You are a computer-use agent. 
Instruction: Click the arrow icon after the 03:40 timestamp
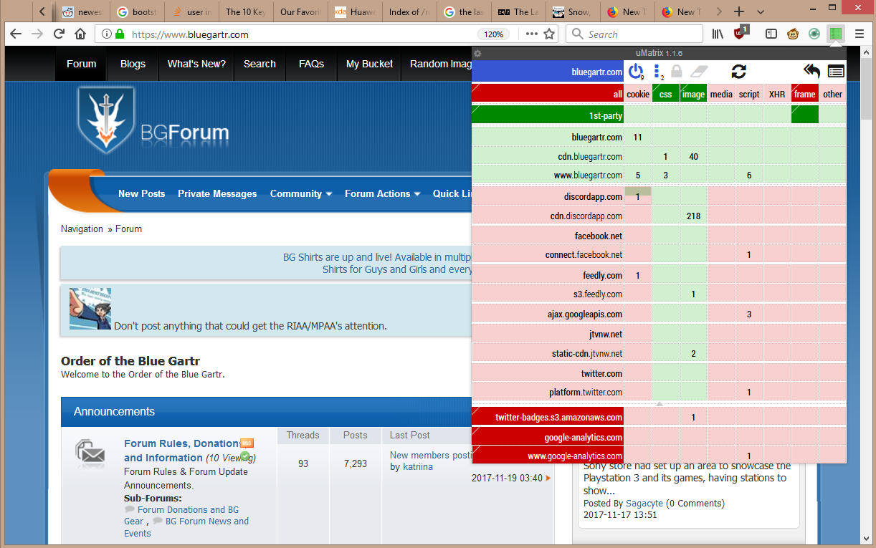[x=548, y=478]
